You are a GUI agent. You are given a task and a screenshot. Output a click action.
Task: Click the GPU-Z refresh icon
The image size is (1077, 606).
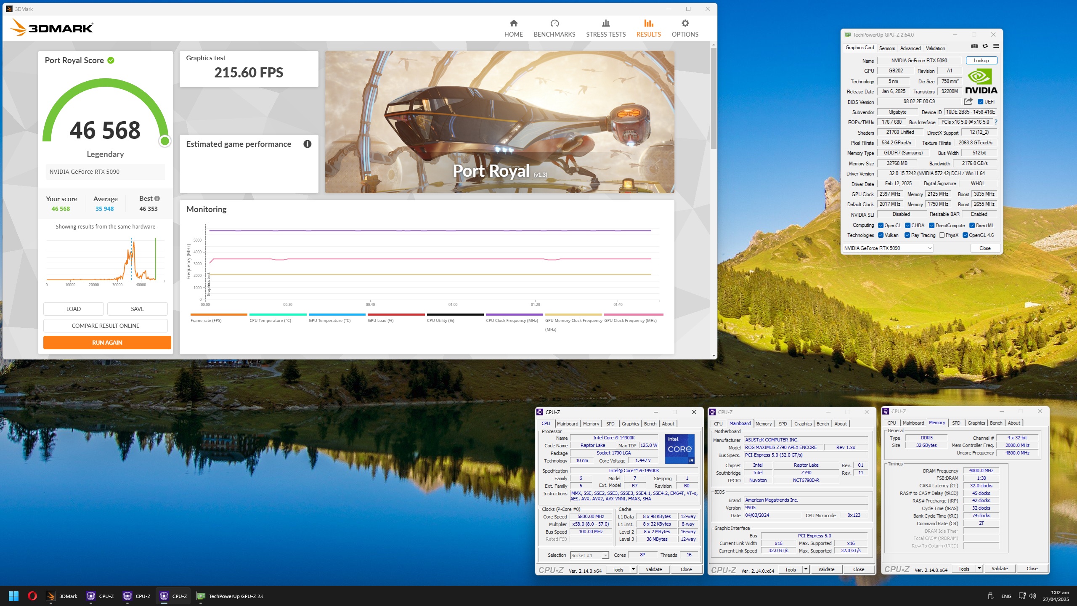click(x=985, y=46)
